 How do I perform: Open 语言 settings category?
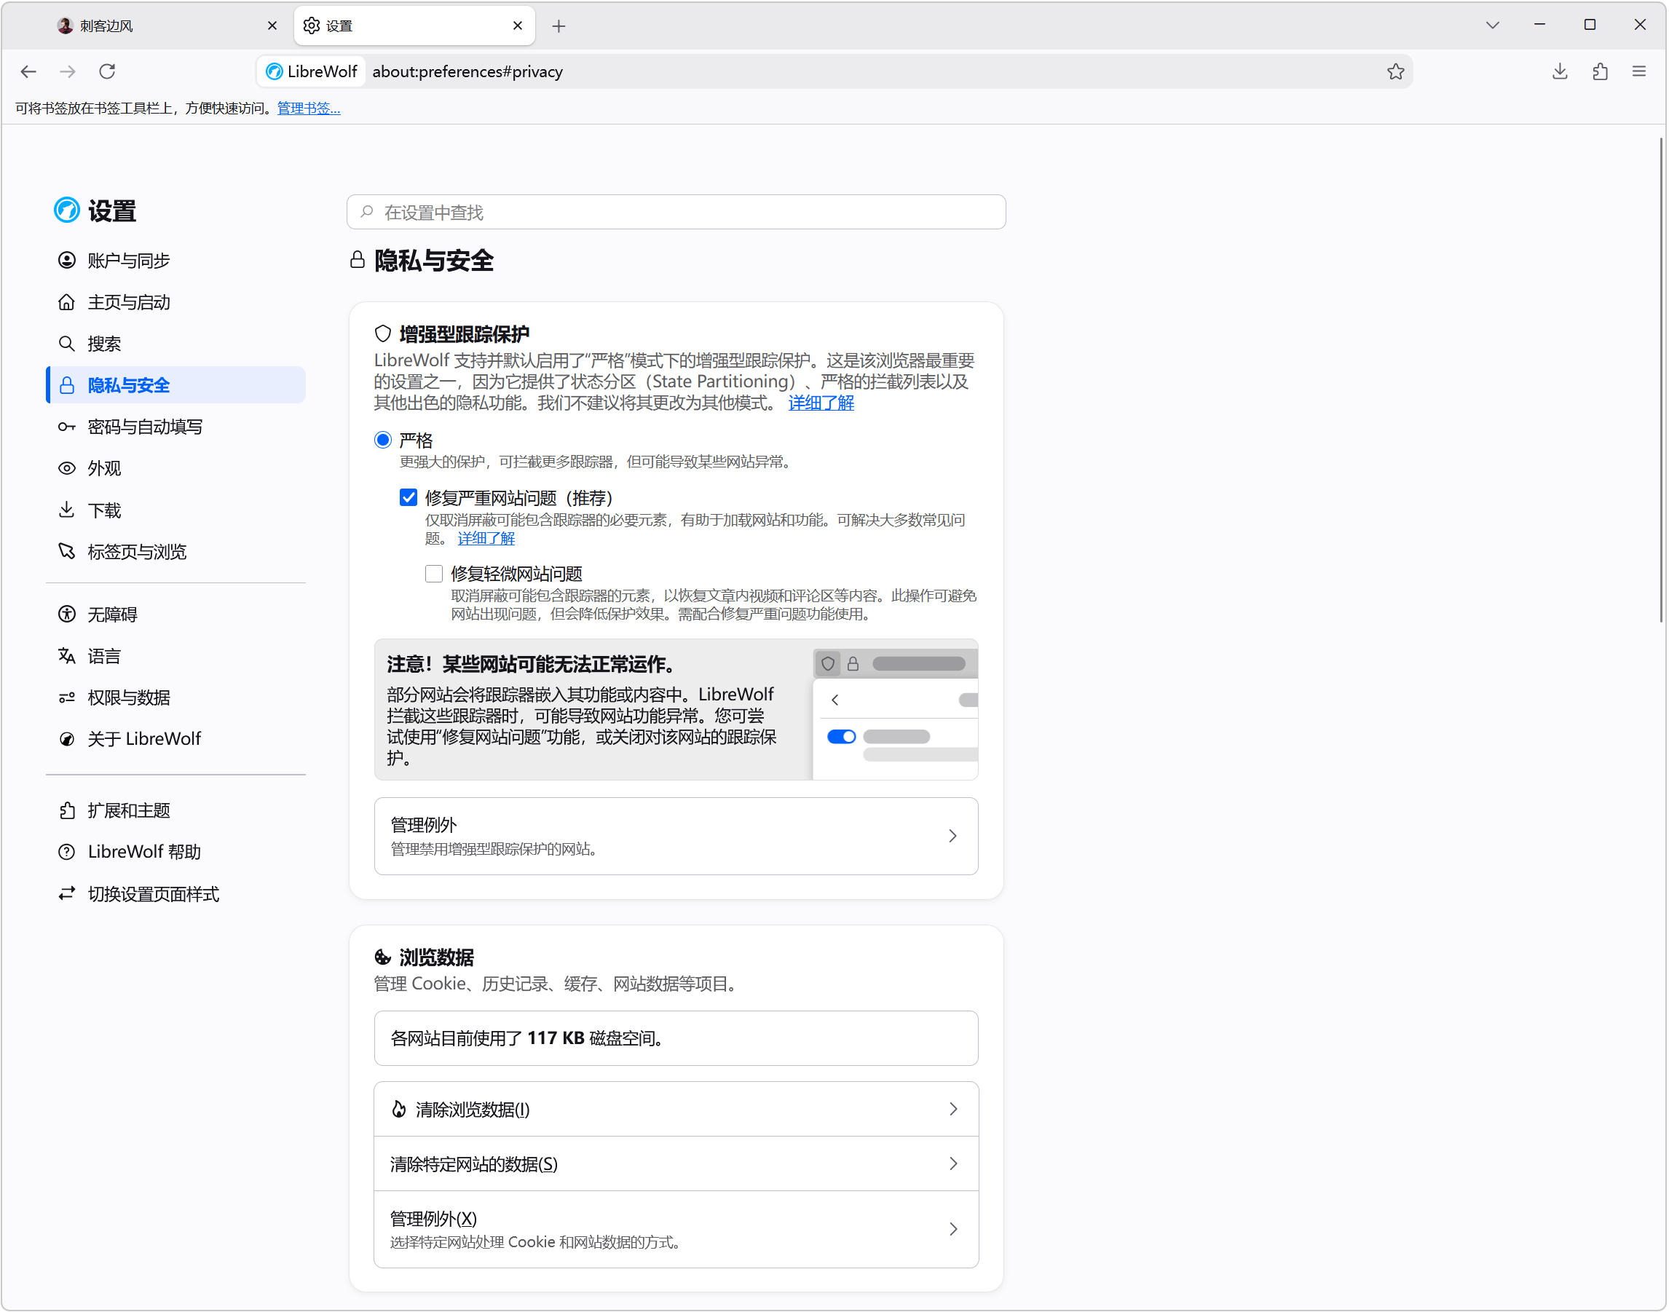click(176, 656)
